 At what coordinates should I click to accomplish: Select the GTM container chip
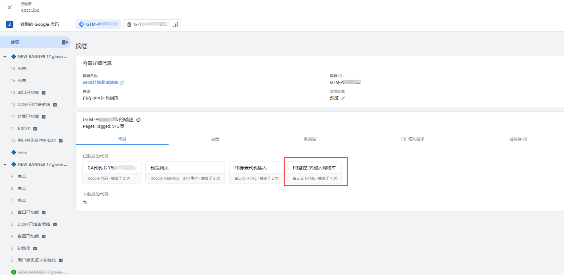[98, 24]
